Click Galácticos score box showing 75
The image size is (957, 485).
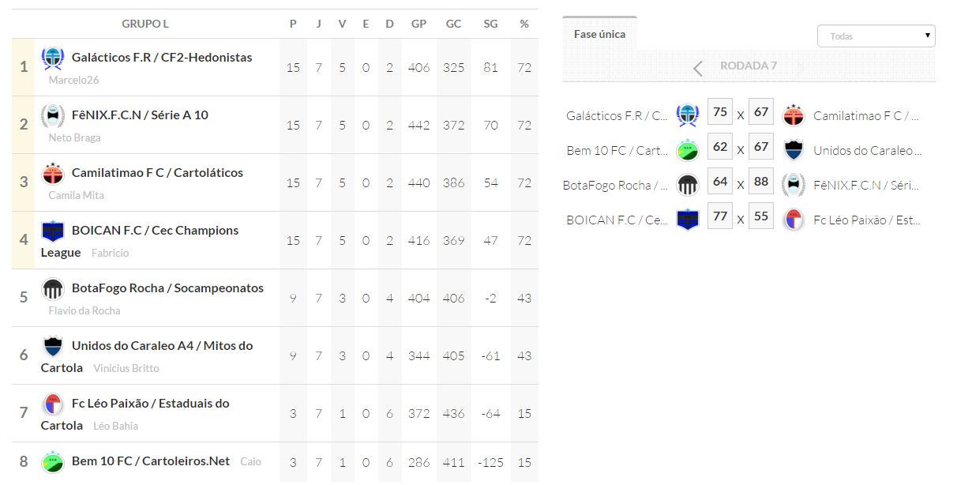[719, 113]
